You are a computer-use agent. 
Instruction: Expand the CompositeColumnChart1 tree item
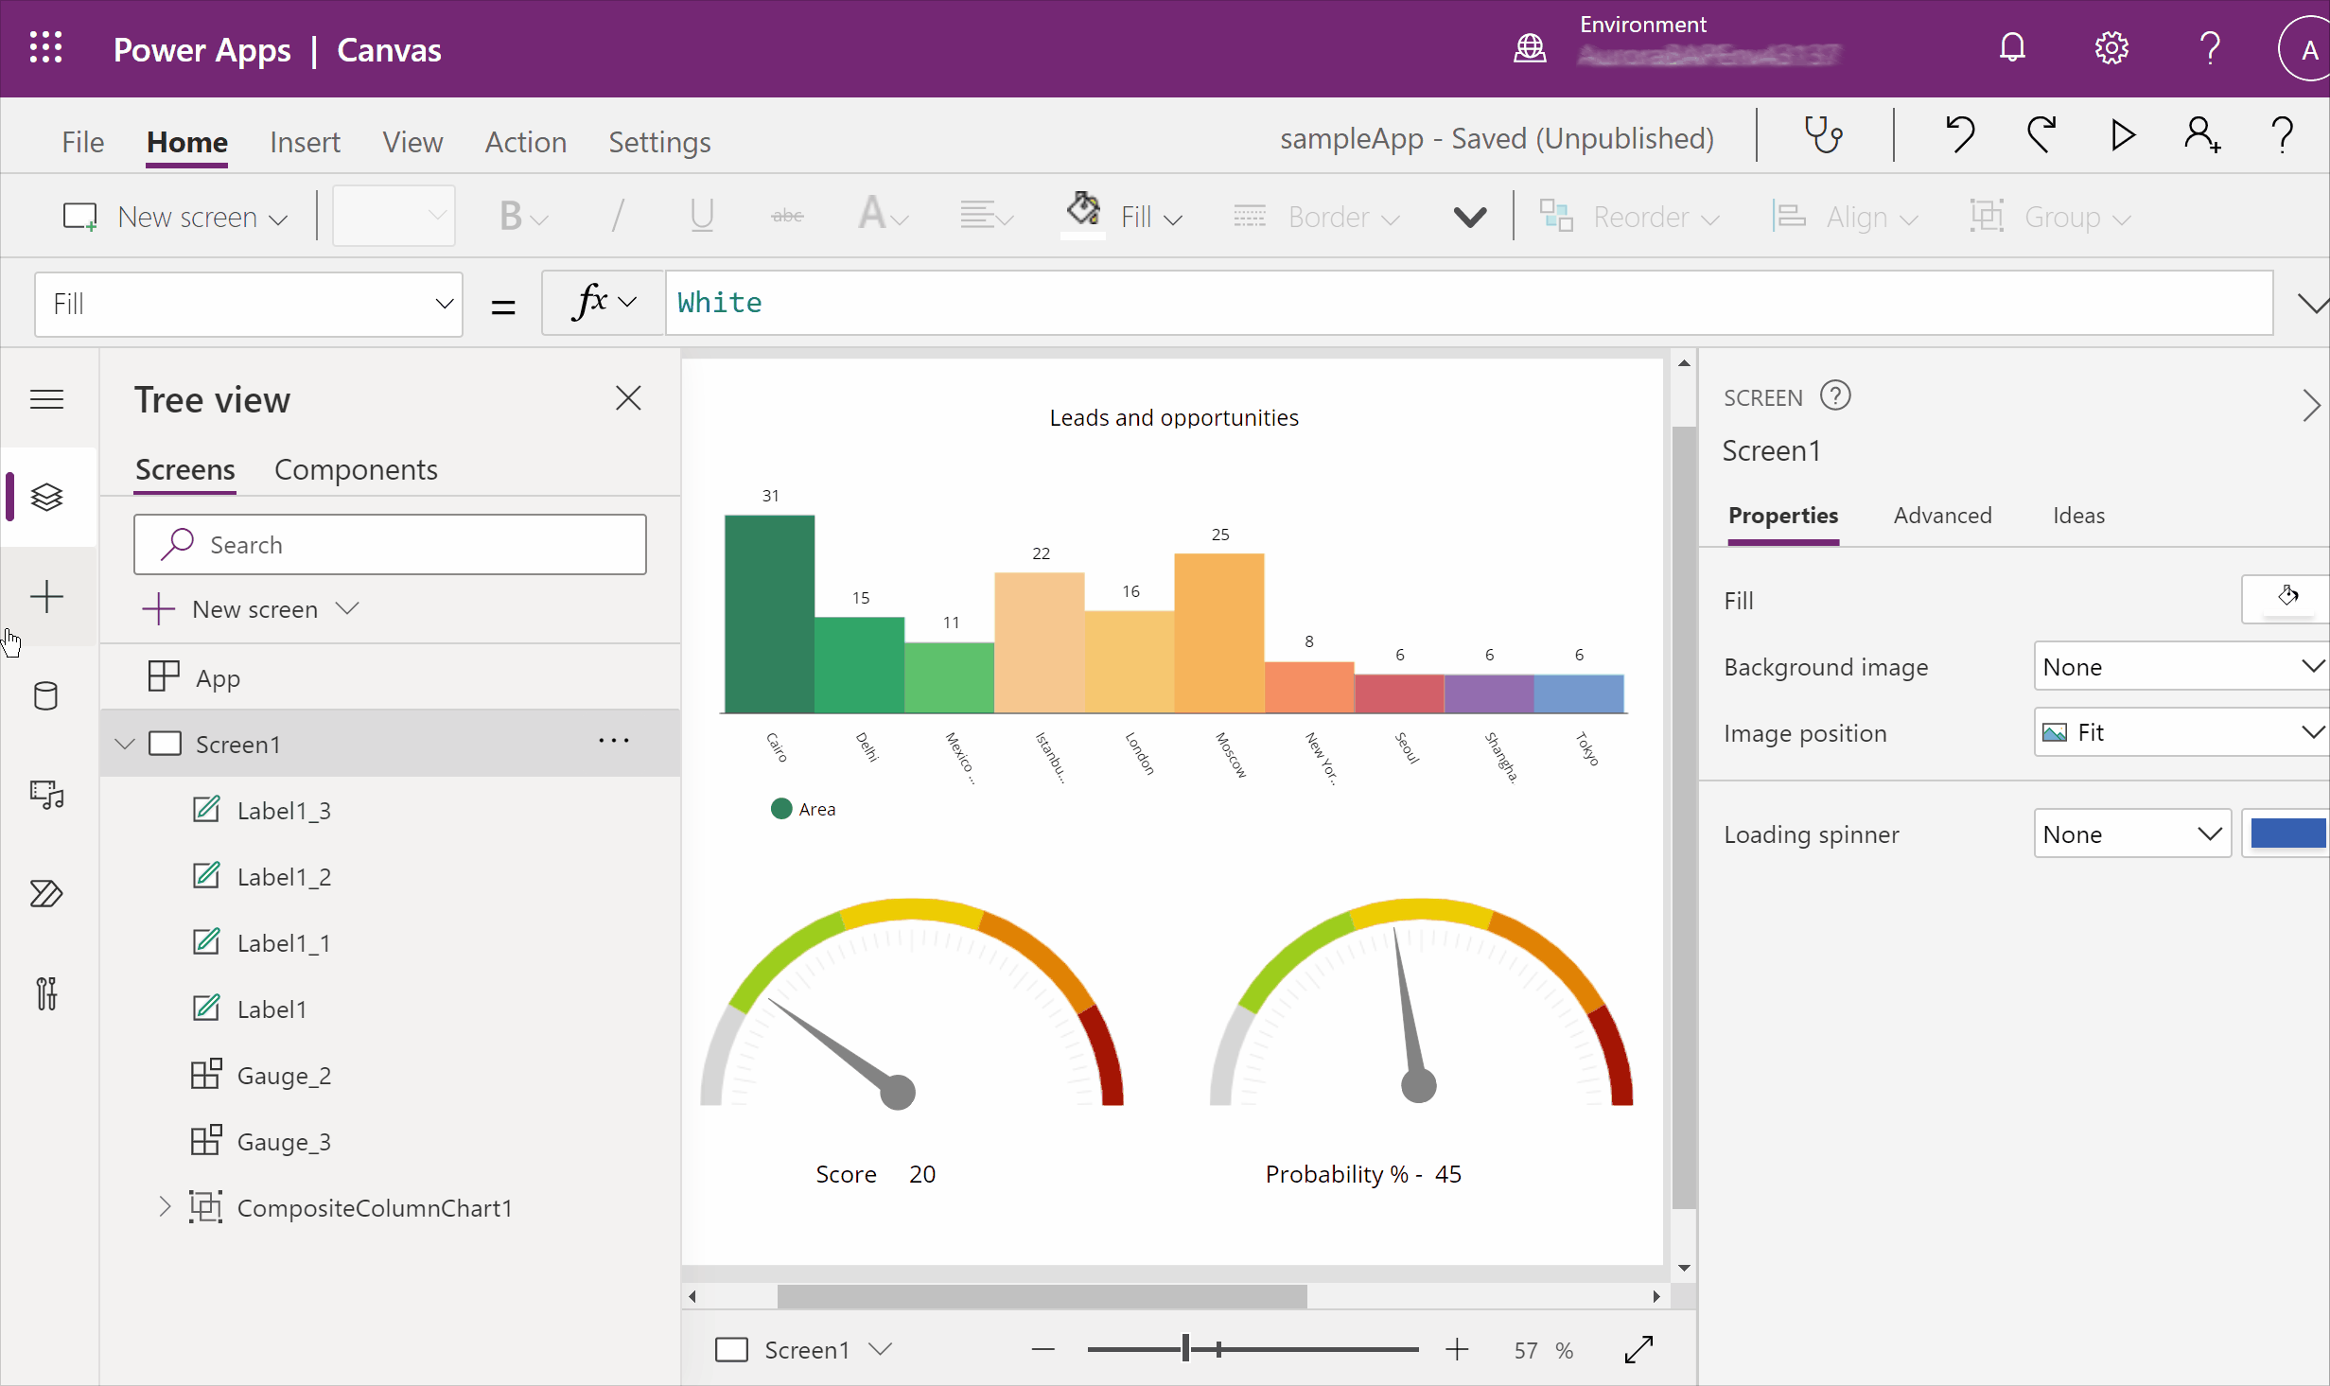click(x=164, y=1206)
